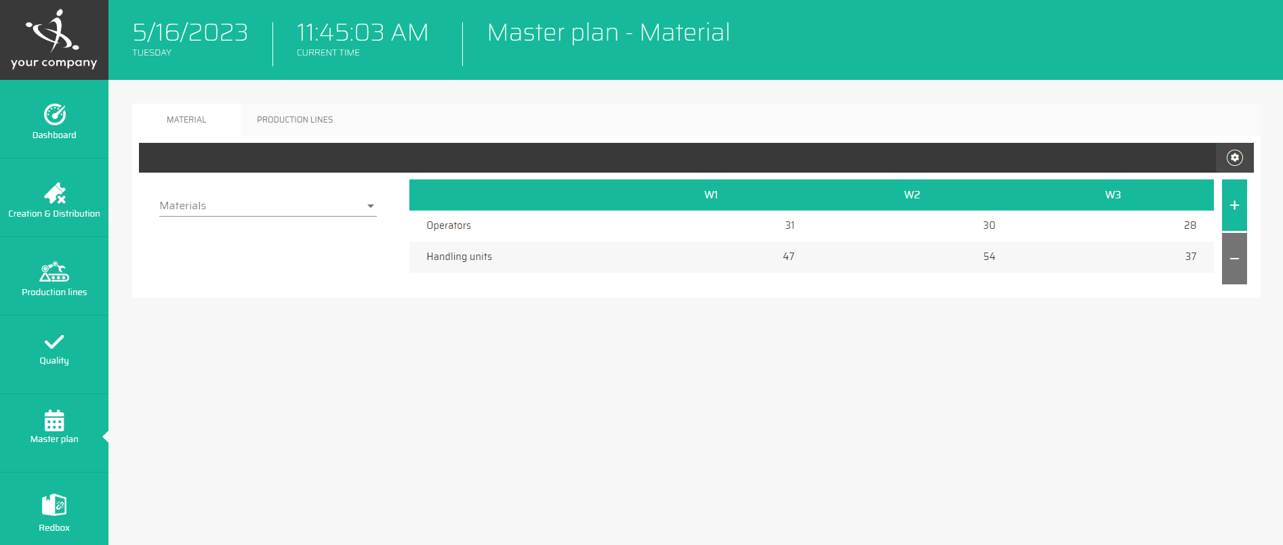Click the Master plan calendar icon
This screenshot has width=1283, height=545.
click(x=54, y=420)
